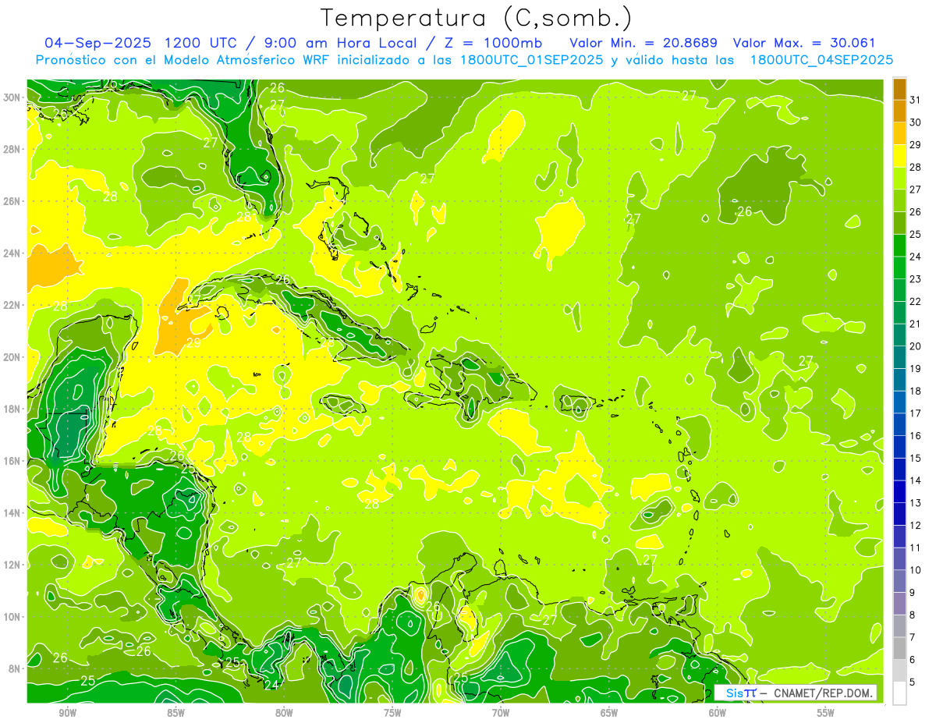Click the "12N" latitude axis label
Screen dimensions: 936x723
click(x=12, y=565)
